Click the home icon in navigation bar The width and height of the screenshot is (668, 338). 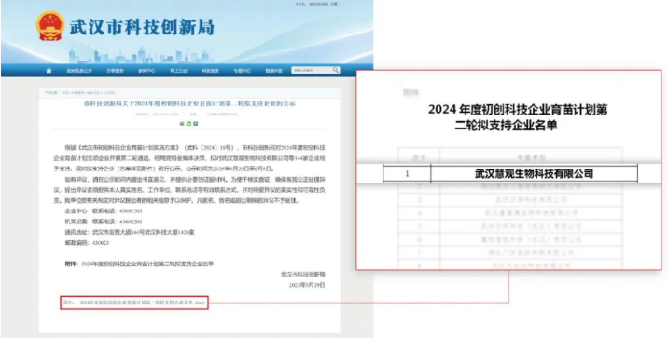(x=49, y=70)
